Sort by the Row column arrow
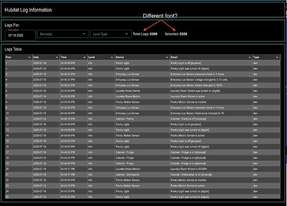This screenshot has height=206, width=287. 29,57
